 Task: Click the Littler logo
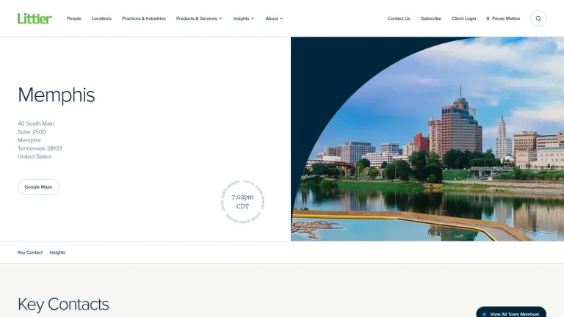35,18
